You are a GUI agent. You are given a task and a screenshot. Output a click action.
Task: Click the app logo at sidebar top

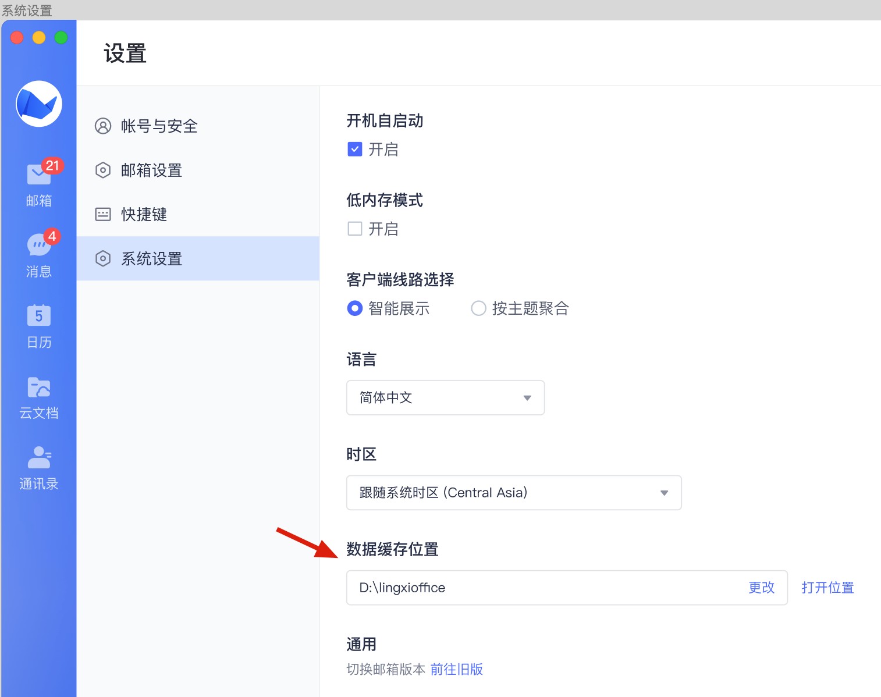[38, 104]
